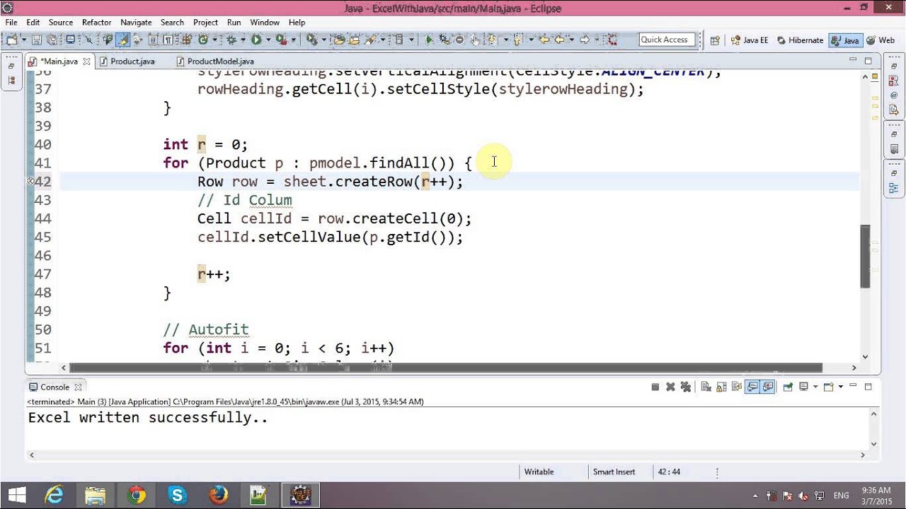Click the Run Last Tool icon
906x509 pixels.
point(281,40)
